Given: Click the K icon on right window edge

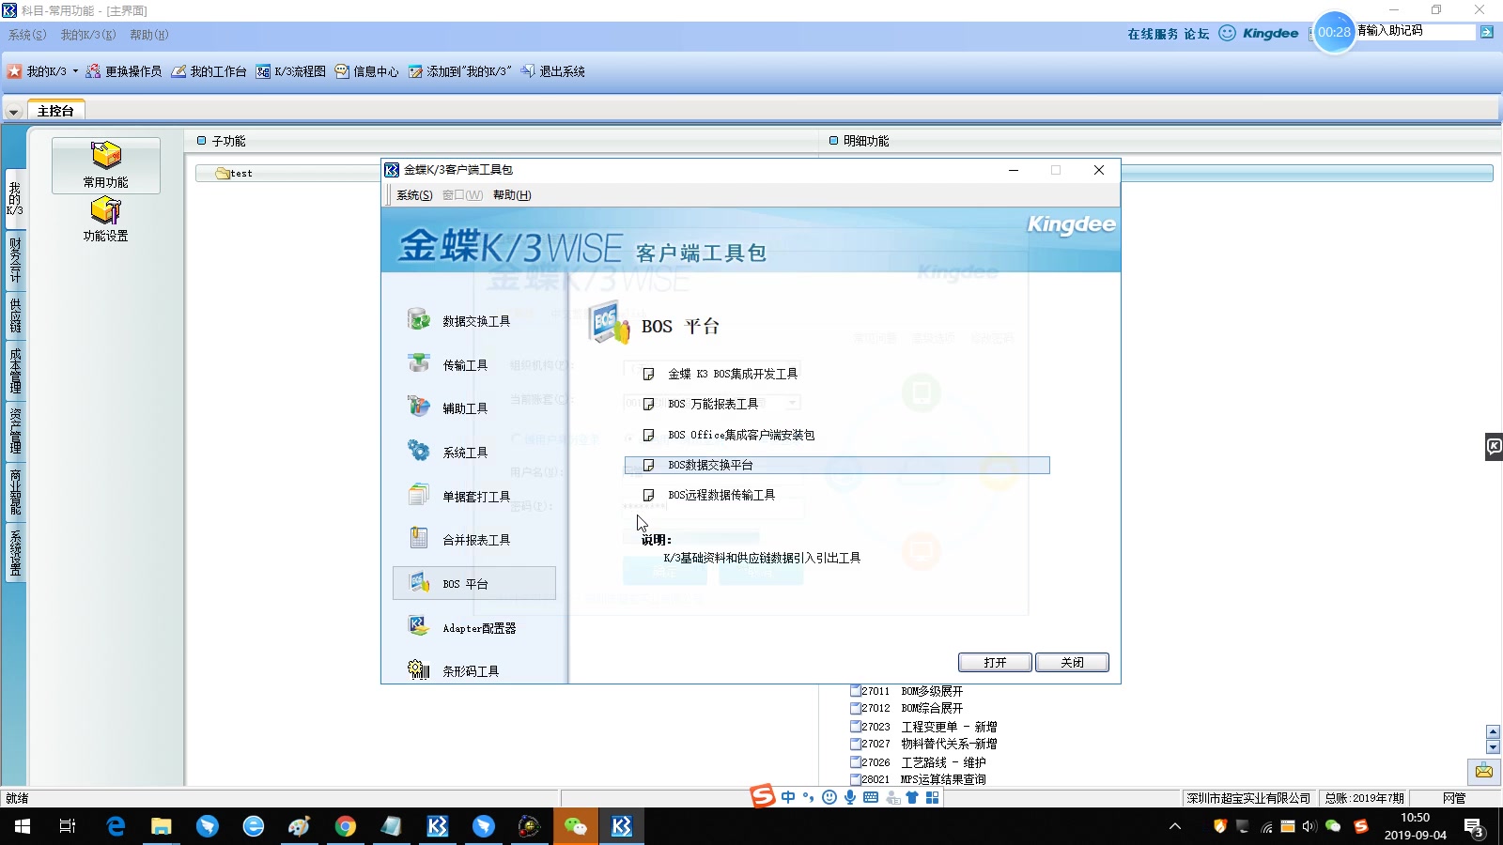Looking at the screenshot, I should coord(1494,447).
